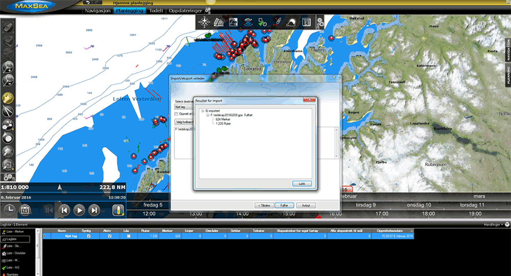Select 'Liste - AIS' in list panel
The image size is (511, 276).
[14, 267]
